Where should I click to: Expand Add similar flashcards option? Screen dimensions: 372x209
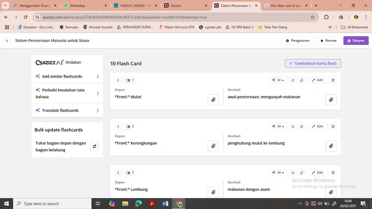(67, 76)
